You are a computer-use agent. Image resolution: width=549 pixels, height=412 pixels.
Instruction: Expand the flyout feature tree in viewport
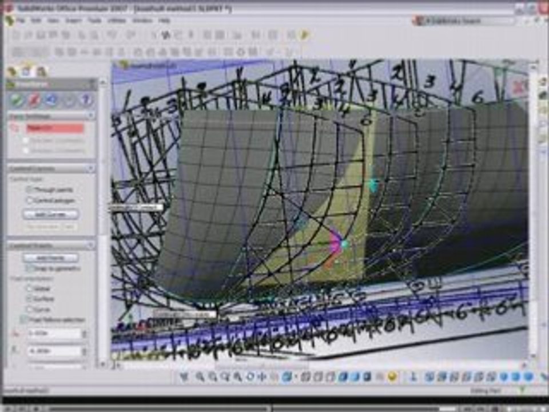123,65
